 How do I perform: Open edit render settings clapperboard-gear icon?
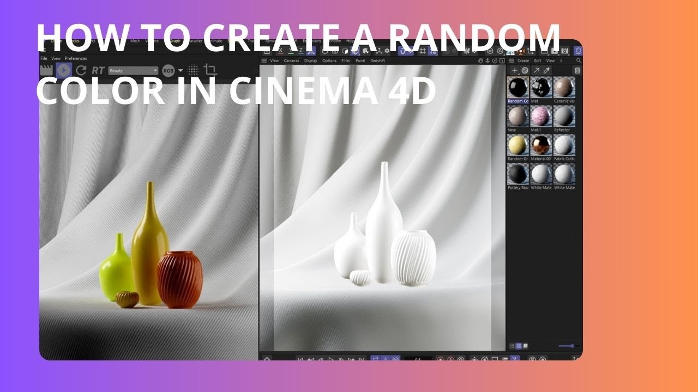(x=564, y=51)
